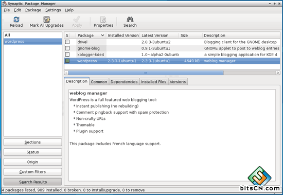Click the Origin filter button
This screenshot has height=195, width=283.
pyautogui.click(x=32, y=162)
